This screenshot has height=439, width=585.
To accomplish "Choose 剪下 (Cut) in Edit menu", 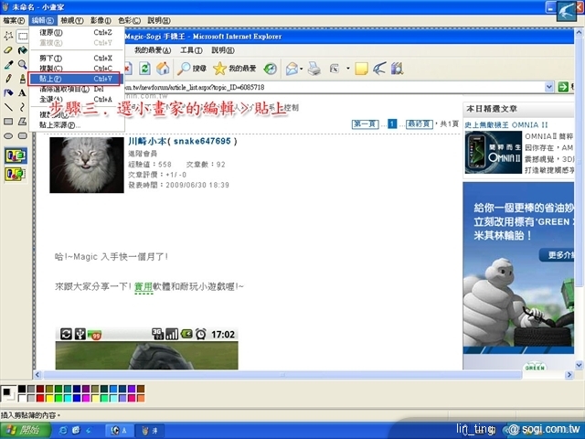I will point(77,59).
